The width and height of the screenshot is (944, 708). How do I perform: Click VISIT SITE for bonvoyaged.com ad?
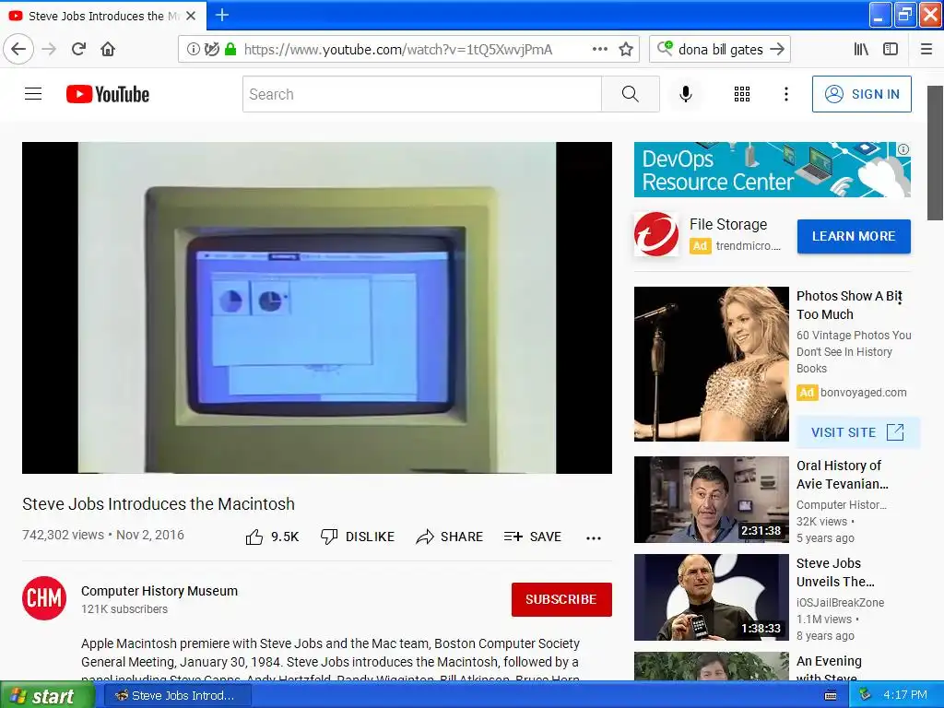858,432
